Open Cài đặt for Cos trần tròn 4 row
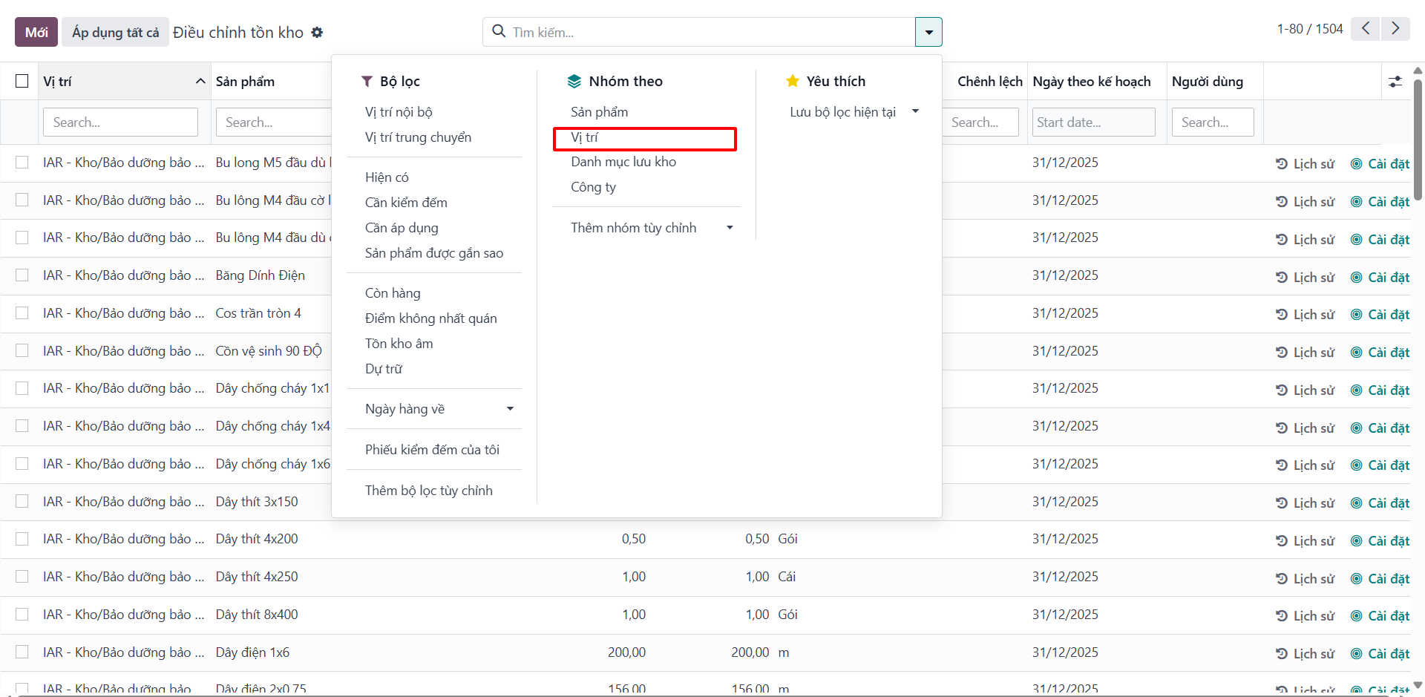The height and width of the screenshot is (697, 1425). pos(1380,315)
